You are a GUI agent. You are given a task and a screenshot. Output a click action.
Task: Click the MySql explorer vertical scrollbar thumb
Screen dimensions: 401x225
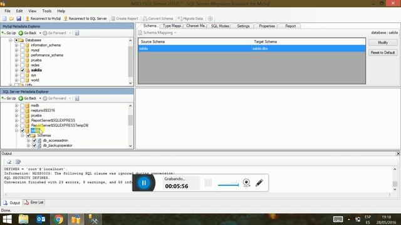click(x=130, y=62)
